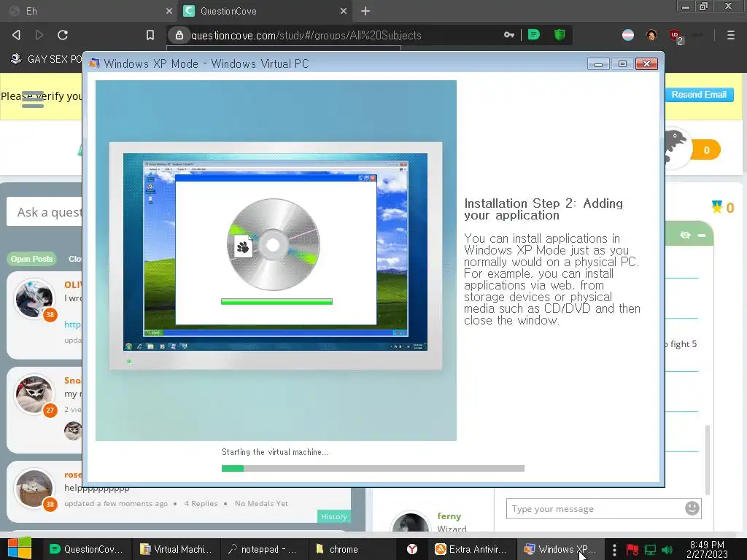747x560 pixels.
Task: Open a new browser tab
Action: [365, 11]
